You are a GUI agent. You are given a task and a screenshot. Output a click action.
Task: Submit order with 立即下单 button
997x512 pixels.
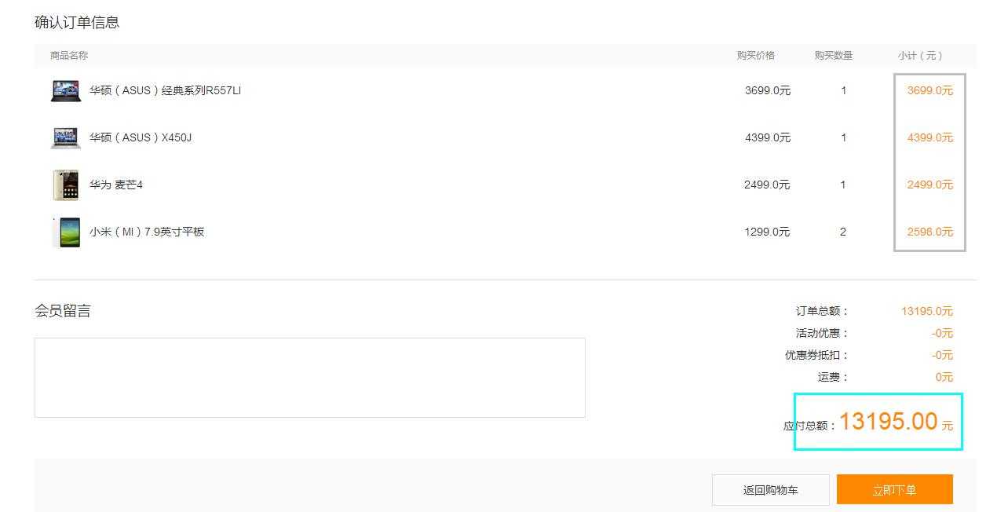click(x=894, y=490)
